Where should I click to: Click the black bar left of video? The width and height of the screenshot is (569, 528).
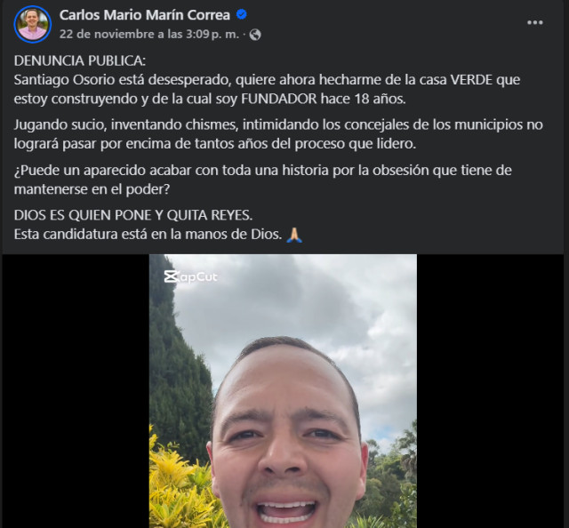[76, 391]
